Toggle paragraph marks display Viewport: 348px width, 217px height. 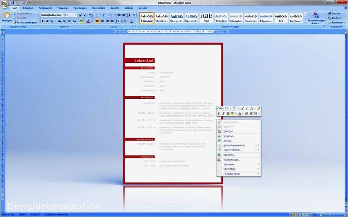click(x=134, y=15)
